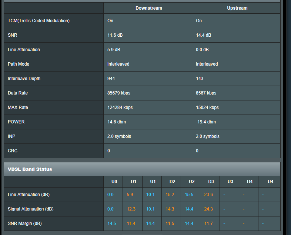Click the upstream MAX Rate 15024 kbps

[207, 107]
